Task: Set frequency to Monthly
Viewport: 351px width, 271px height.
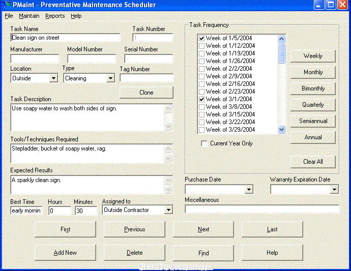Action: (313, 72)
